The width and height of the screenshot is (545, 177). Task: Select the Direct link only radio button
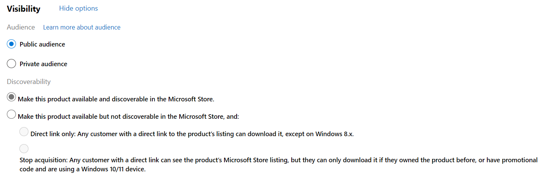(24, 132)
